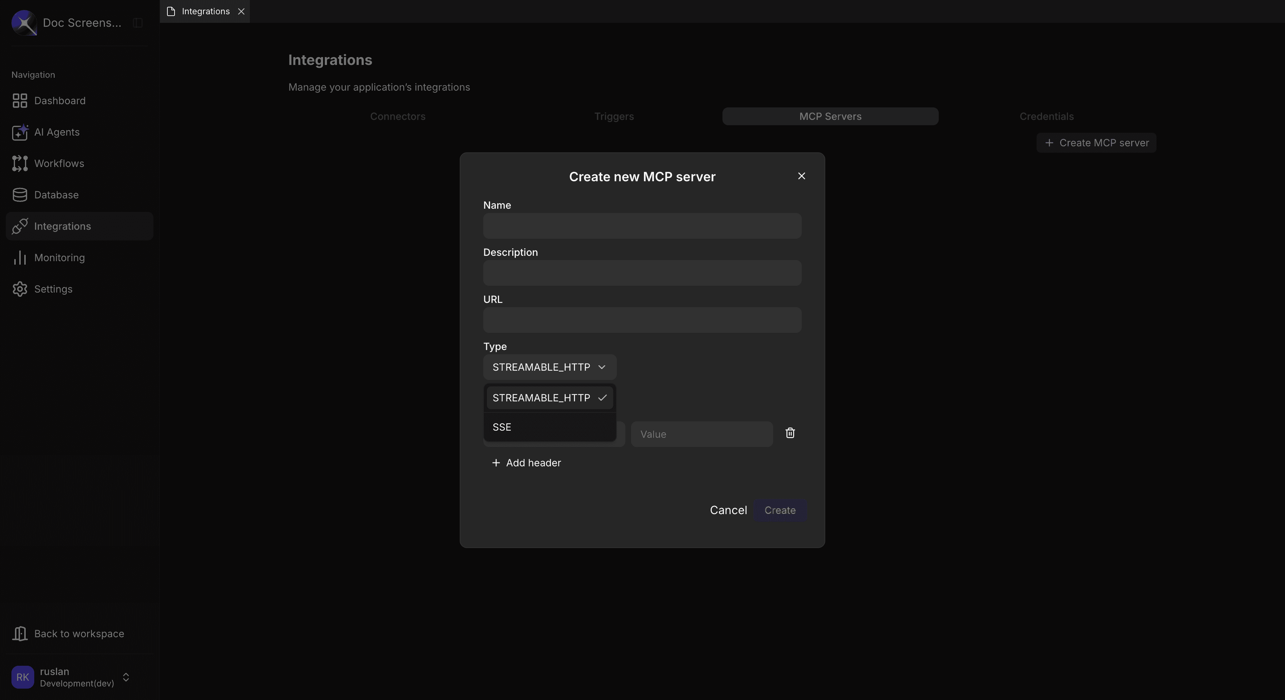This screenshot has width=1285, height=700.
Task: Delete the header row using trash icon
Action: pos(790,433)
